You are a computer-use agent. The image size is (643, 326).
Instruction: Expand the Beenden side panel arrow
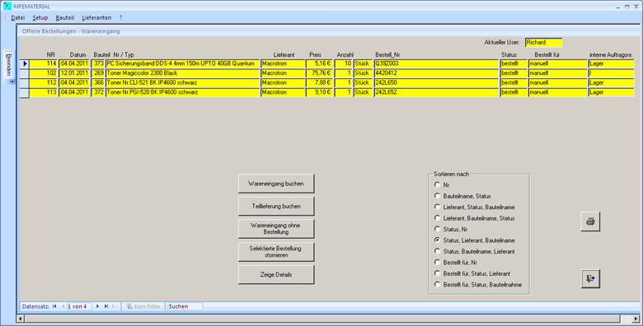tap(12, 81)
